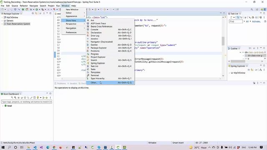267x150 pixels.
Task: Open the File menu
Action: [x=3, y=6]
